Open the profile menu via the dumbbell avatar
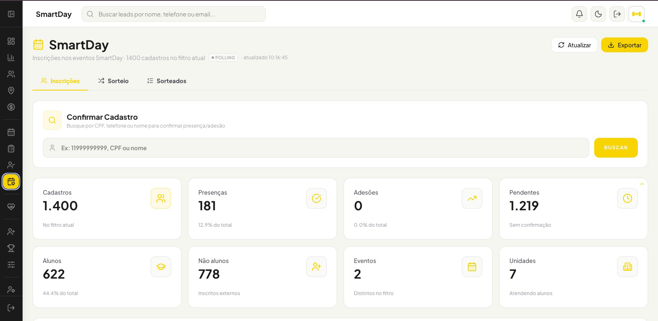The height and width of the screenshot is (321, 658). [637, 14]
